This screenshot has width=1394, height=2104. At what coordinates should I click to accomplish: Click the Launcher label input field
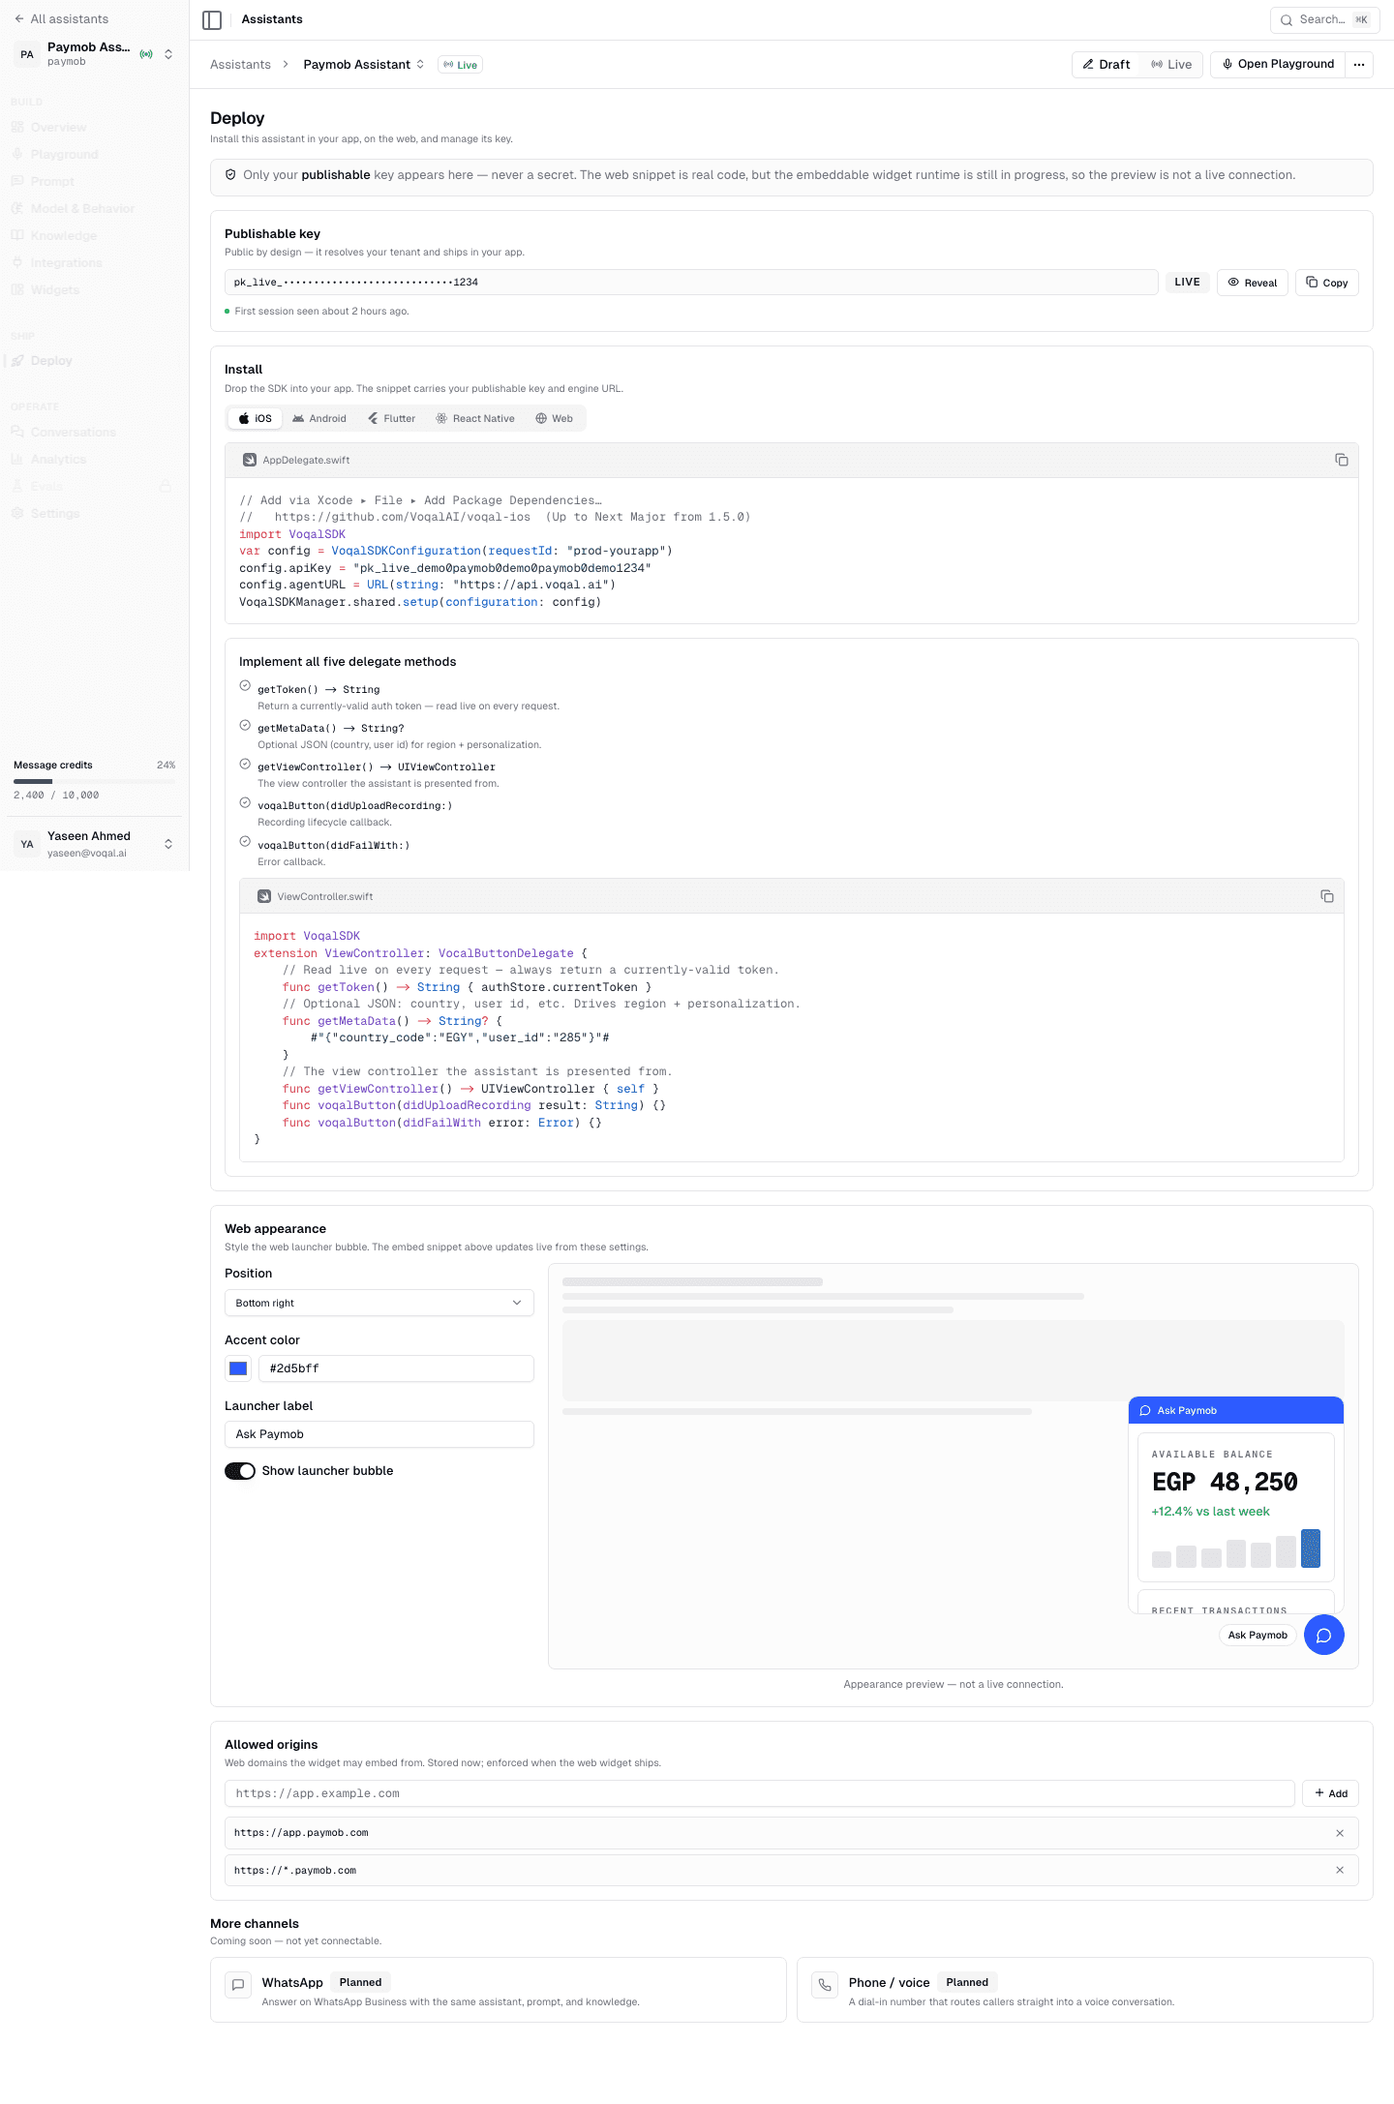pyautogui.click(x=379, y=1434)
